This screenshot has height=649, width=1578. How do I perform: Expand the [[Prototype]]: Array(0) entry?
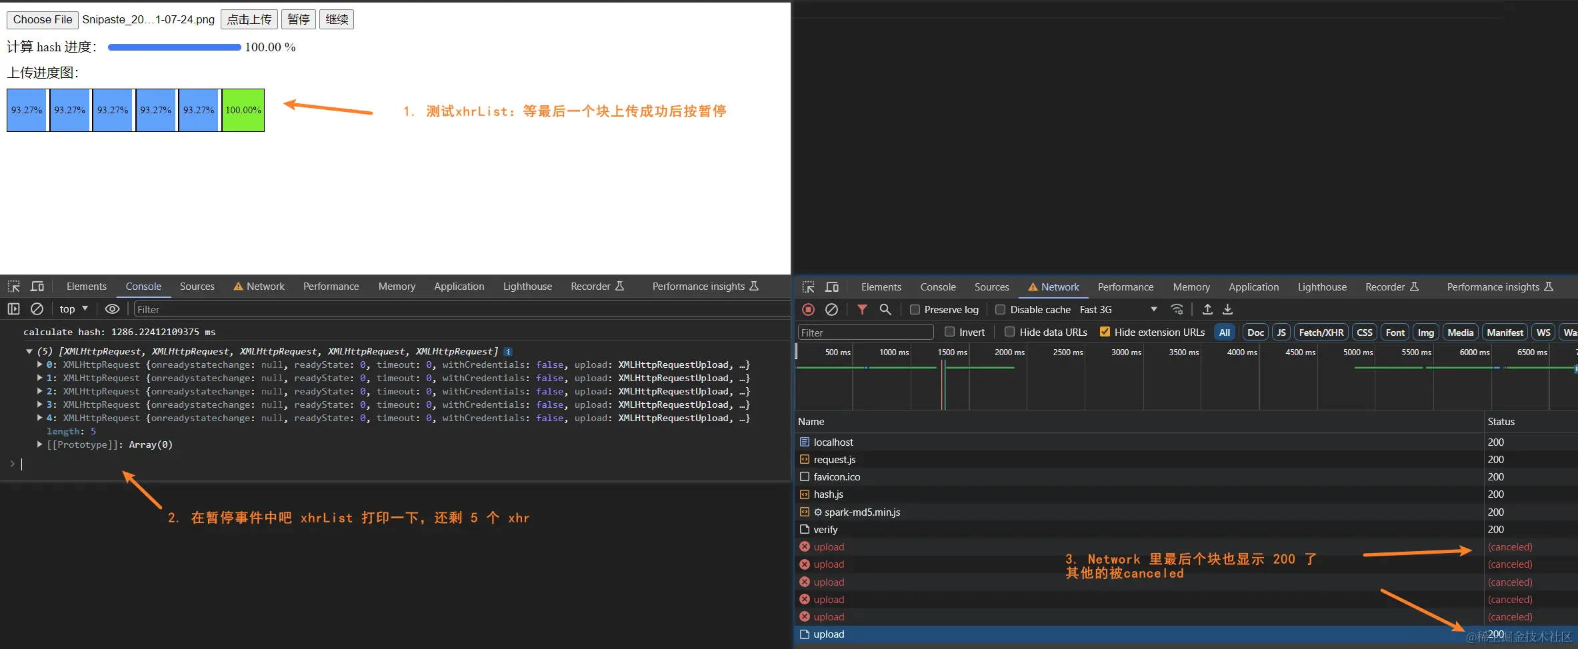pyautogui.click(x=40, y=445)
